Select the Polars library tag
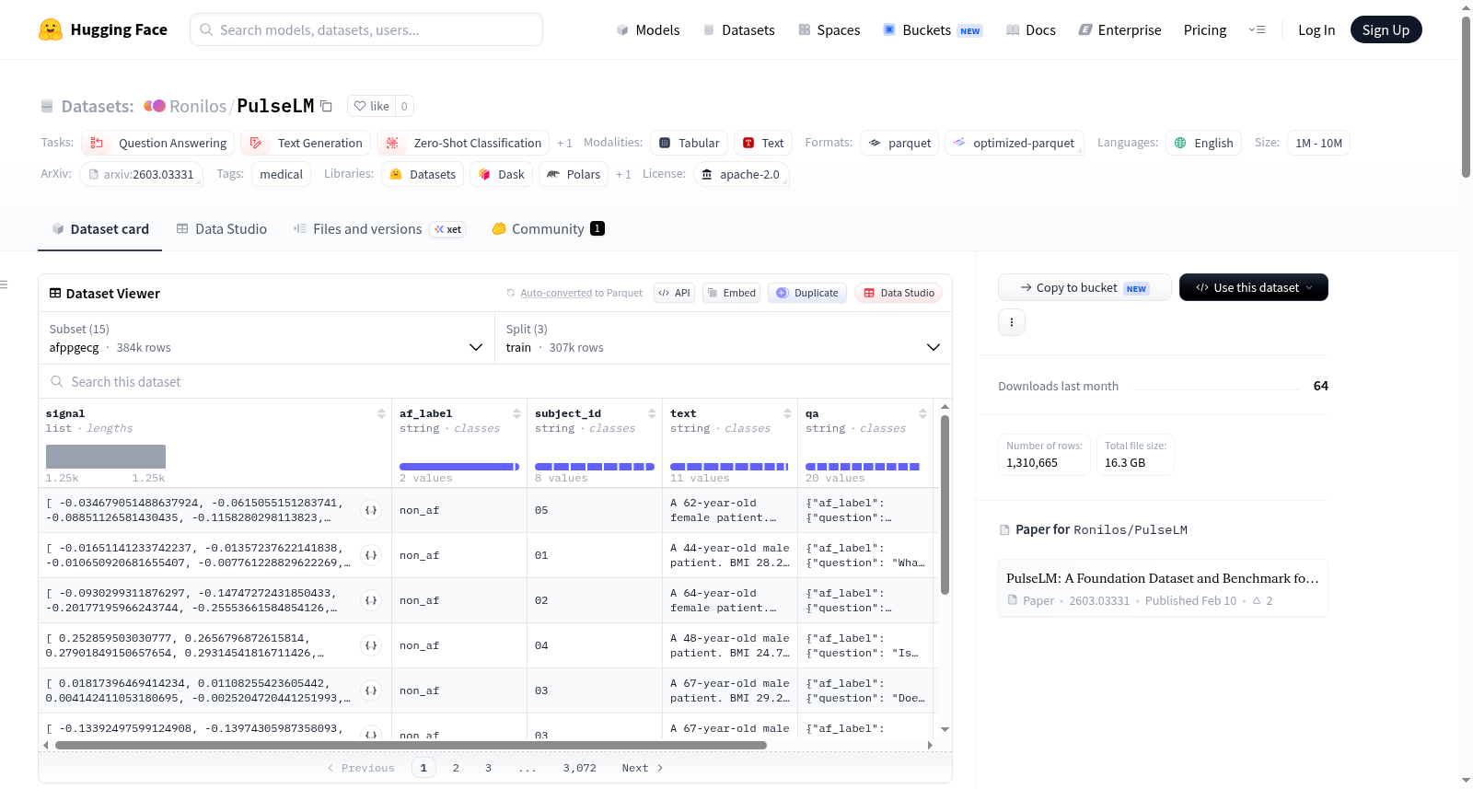The width and height of the screenshot is (1473, 789). click(x=574, y=174)
